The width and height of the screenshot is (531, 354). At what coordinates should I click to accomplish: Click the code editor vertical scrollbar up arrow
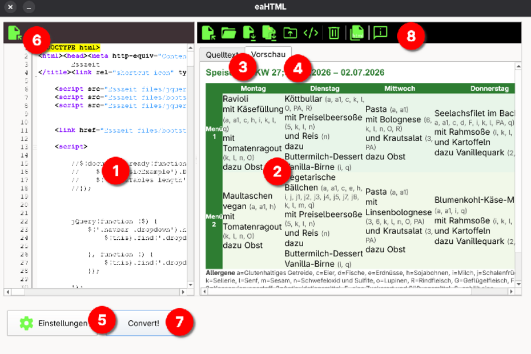click(x=190, y=48)
